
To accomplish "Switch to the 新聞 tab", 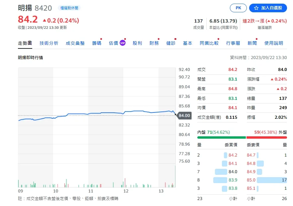I will coord(252,43).
